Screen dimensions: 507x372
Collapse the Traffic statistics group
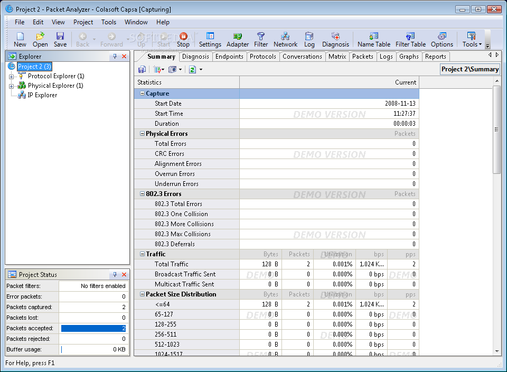coord(142,254)
